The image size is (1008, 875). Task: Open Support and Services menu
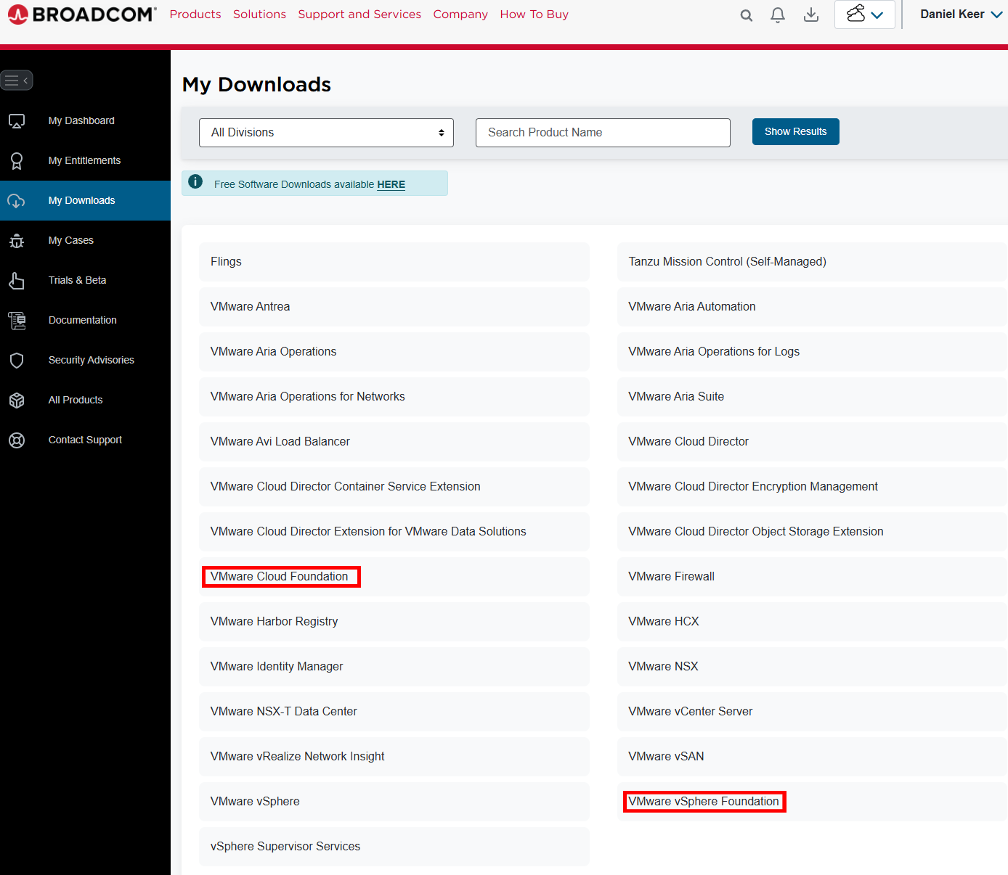click(x=359, y=15)
